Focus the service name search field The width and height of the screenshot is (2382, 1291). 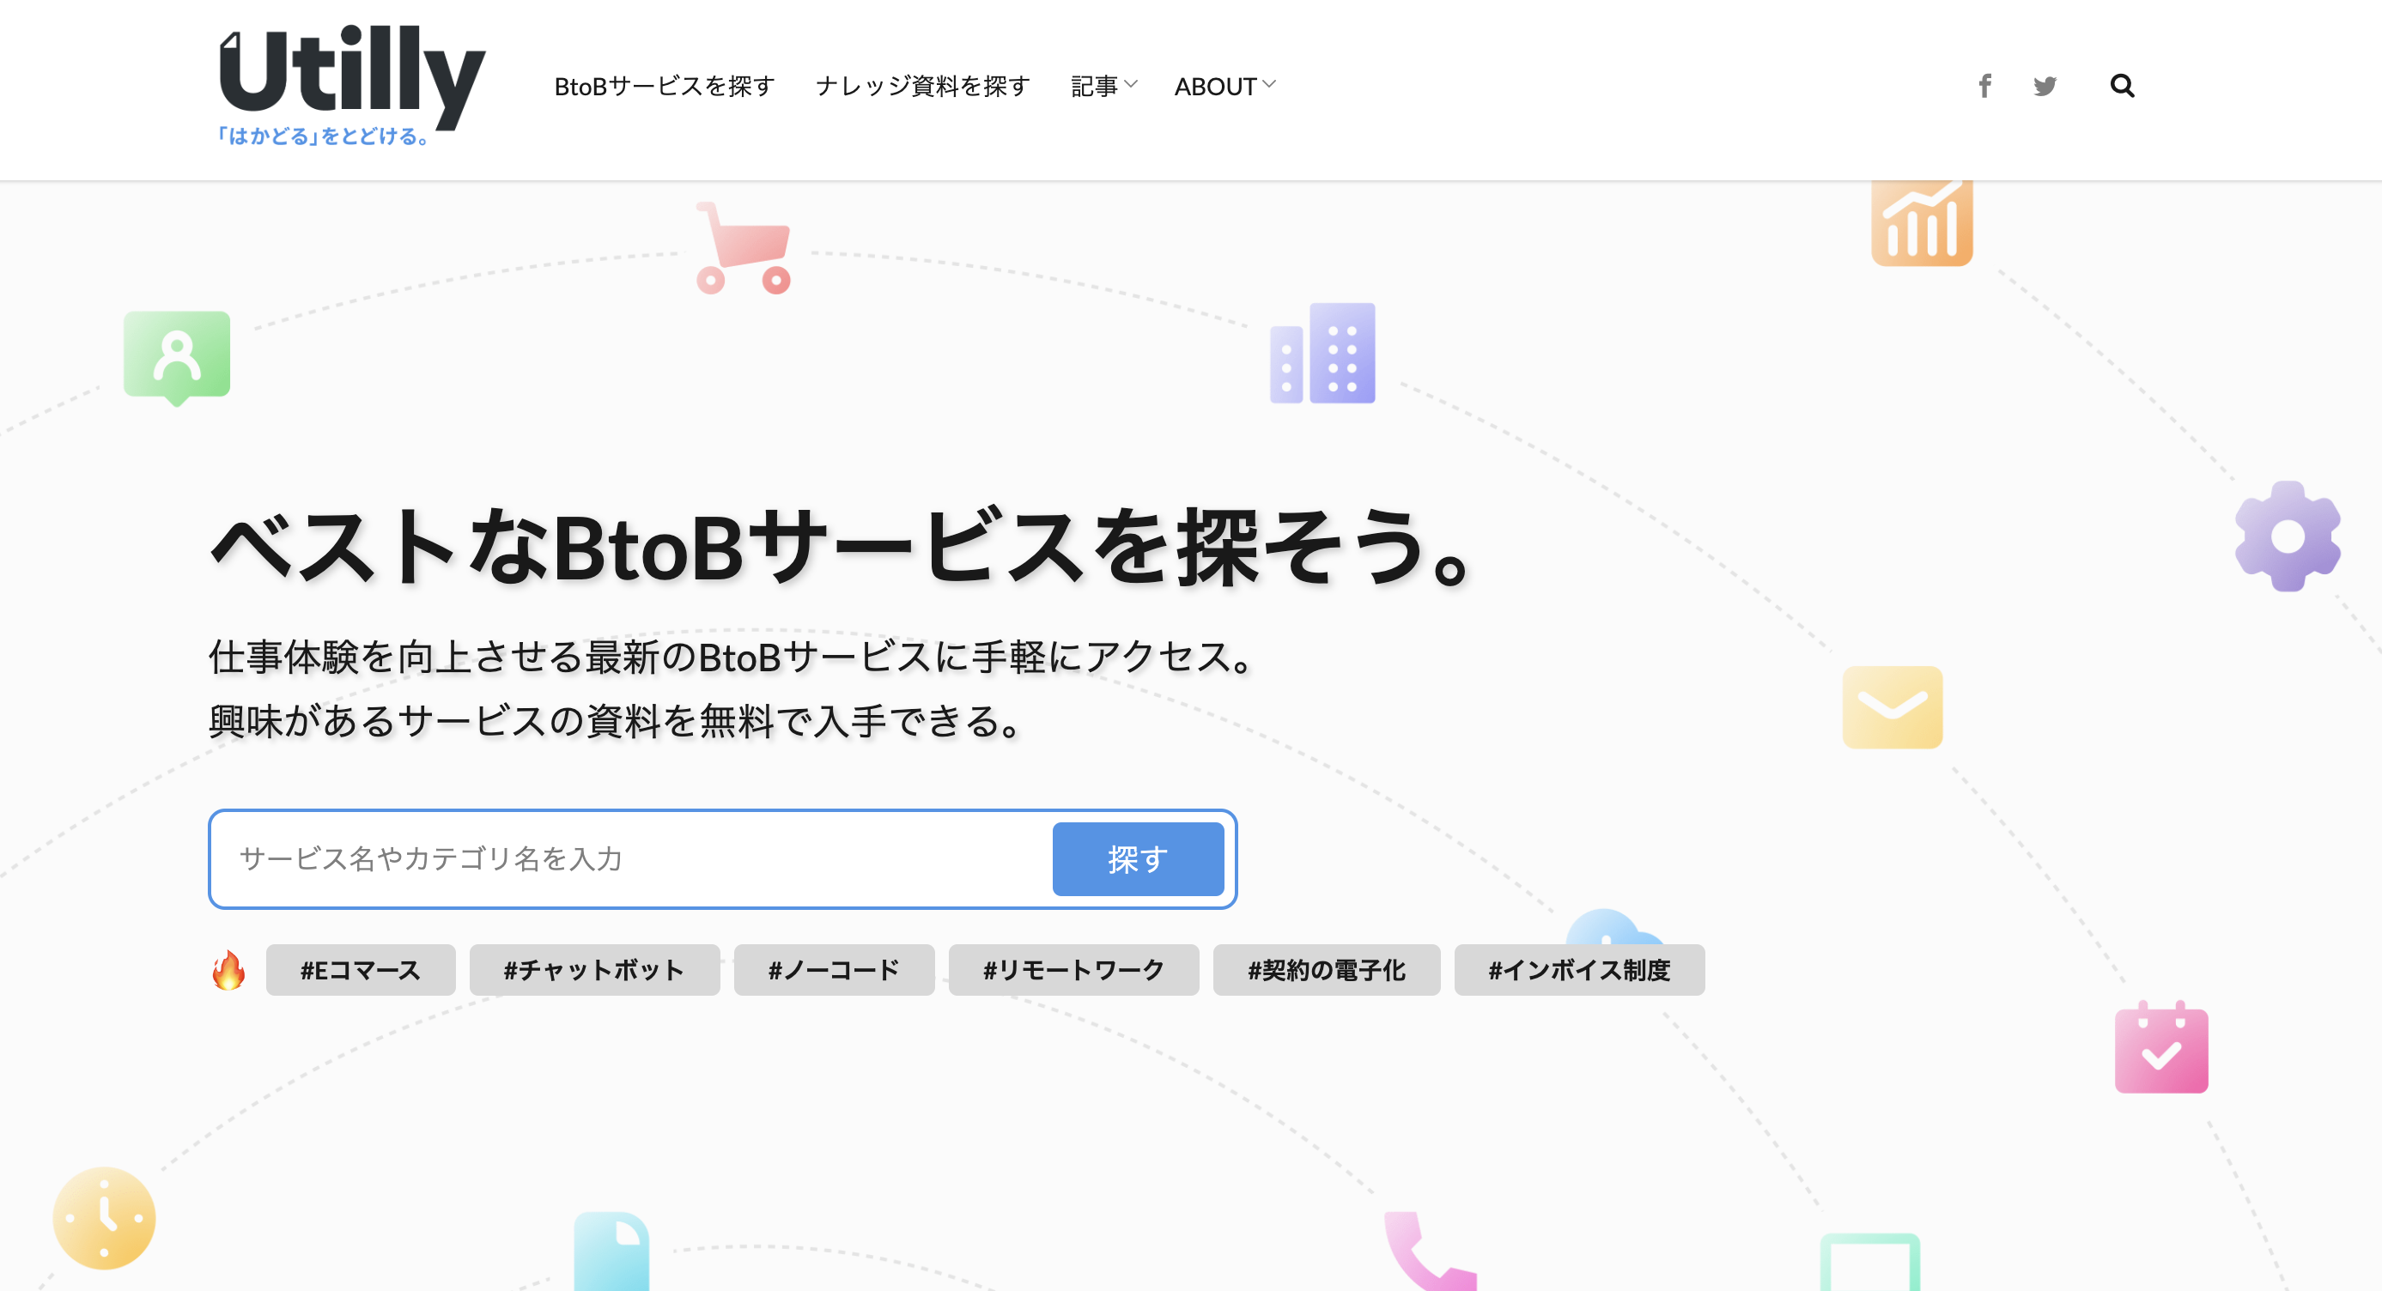629,858
